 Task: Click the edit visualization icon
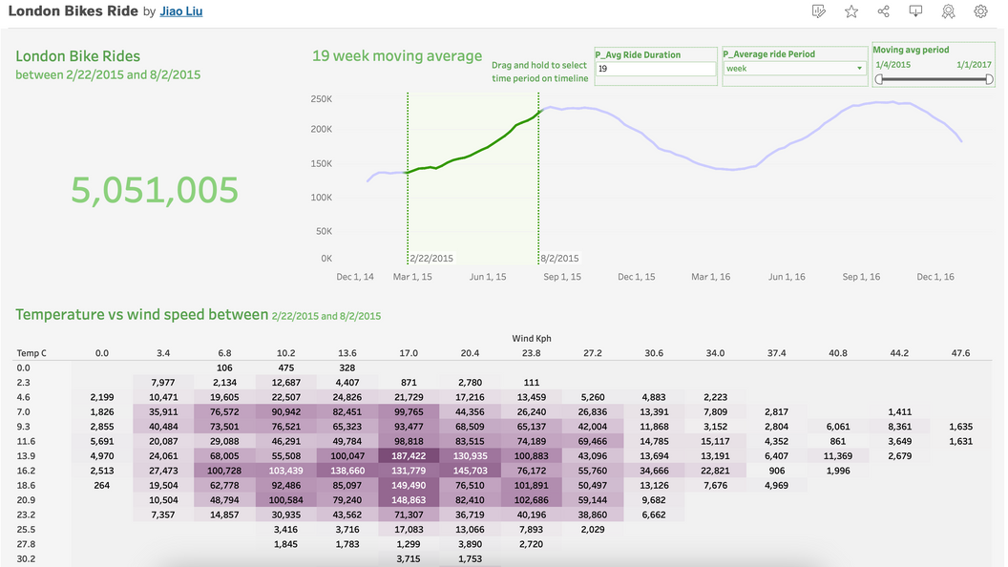point(818,10)
